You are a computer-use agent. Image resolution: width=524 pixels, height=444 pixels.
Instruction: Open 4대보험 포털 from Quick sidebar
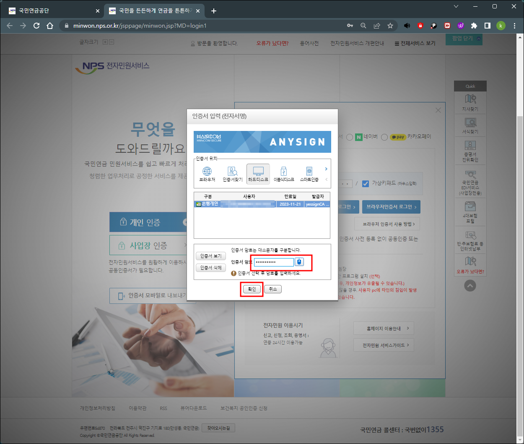tap(470, 212)
